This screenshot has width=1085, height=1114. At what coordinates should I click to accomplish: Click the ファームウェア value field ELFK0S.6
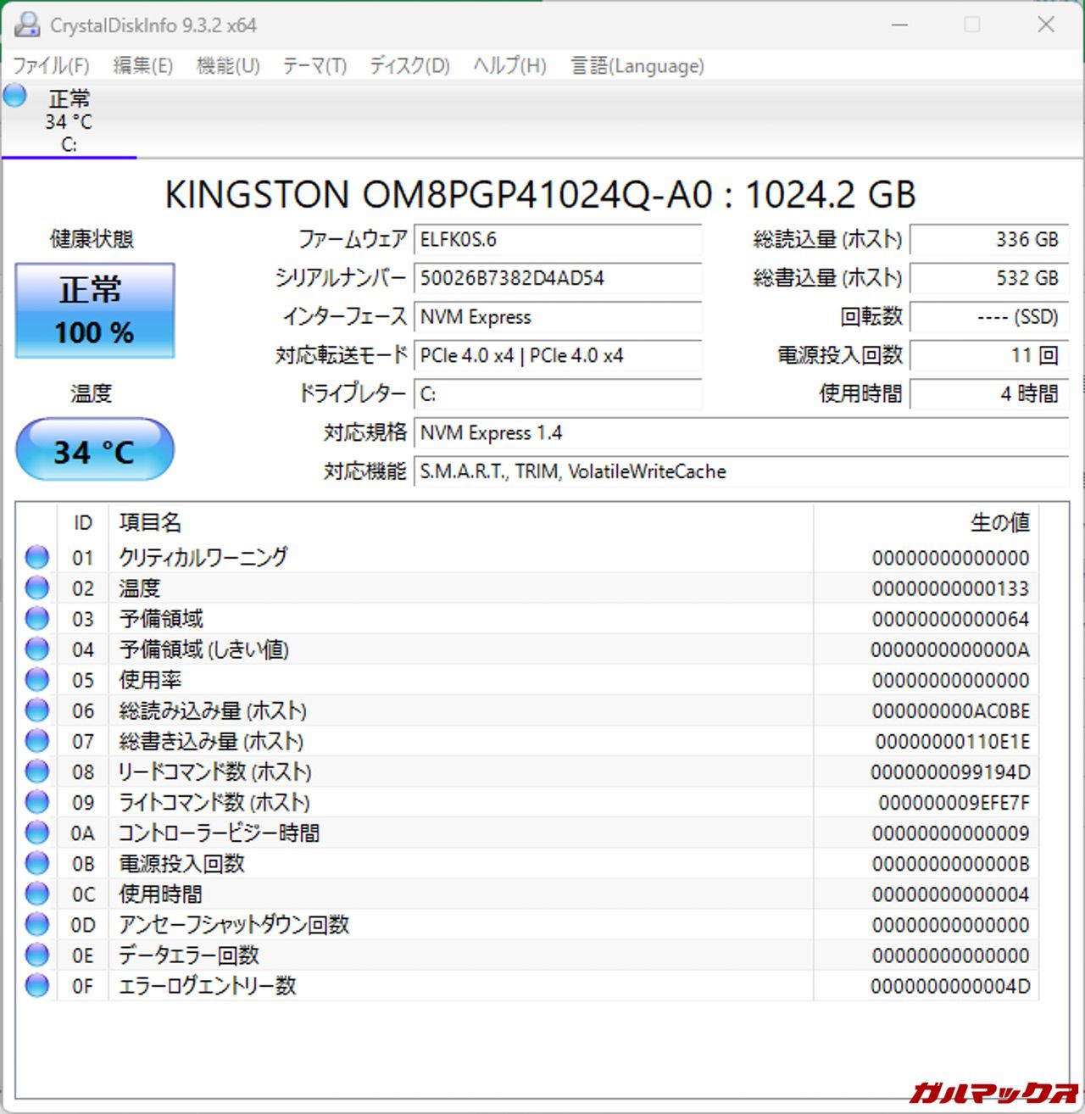557,240
